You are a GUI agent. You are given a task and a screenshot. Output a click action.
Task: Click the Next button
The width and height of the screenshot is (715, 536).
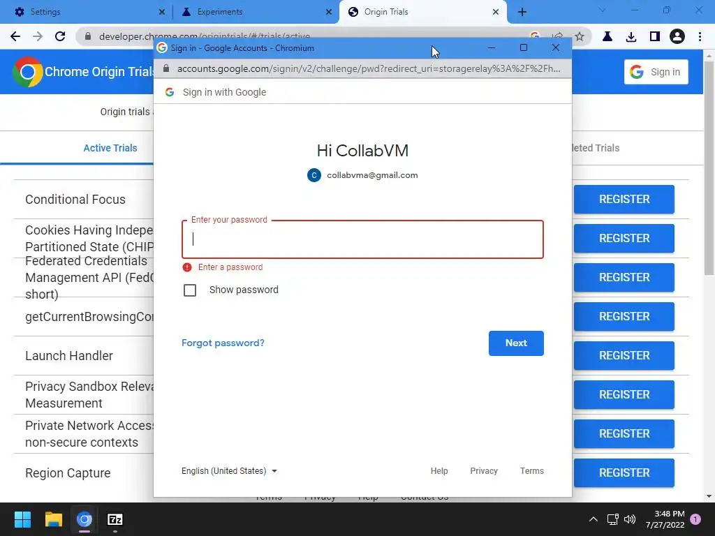click(x=516, y=343)
